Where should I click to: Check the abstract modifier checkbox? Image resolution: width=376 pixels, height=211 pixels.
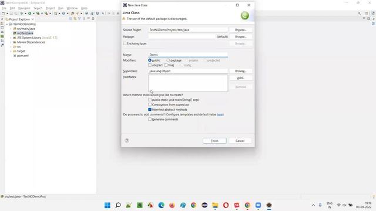(x=150, y=65)
